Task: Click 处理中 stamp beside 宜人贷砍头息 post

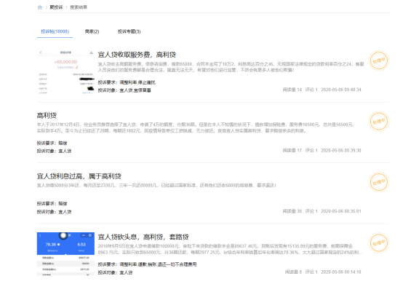Action: (379, 242)
